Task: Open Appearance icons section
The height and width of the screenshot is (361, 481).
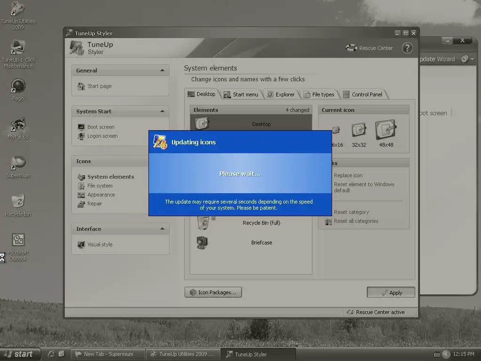Action: pyautogui.click(x=96, y=195)
